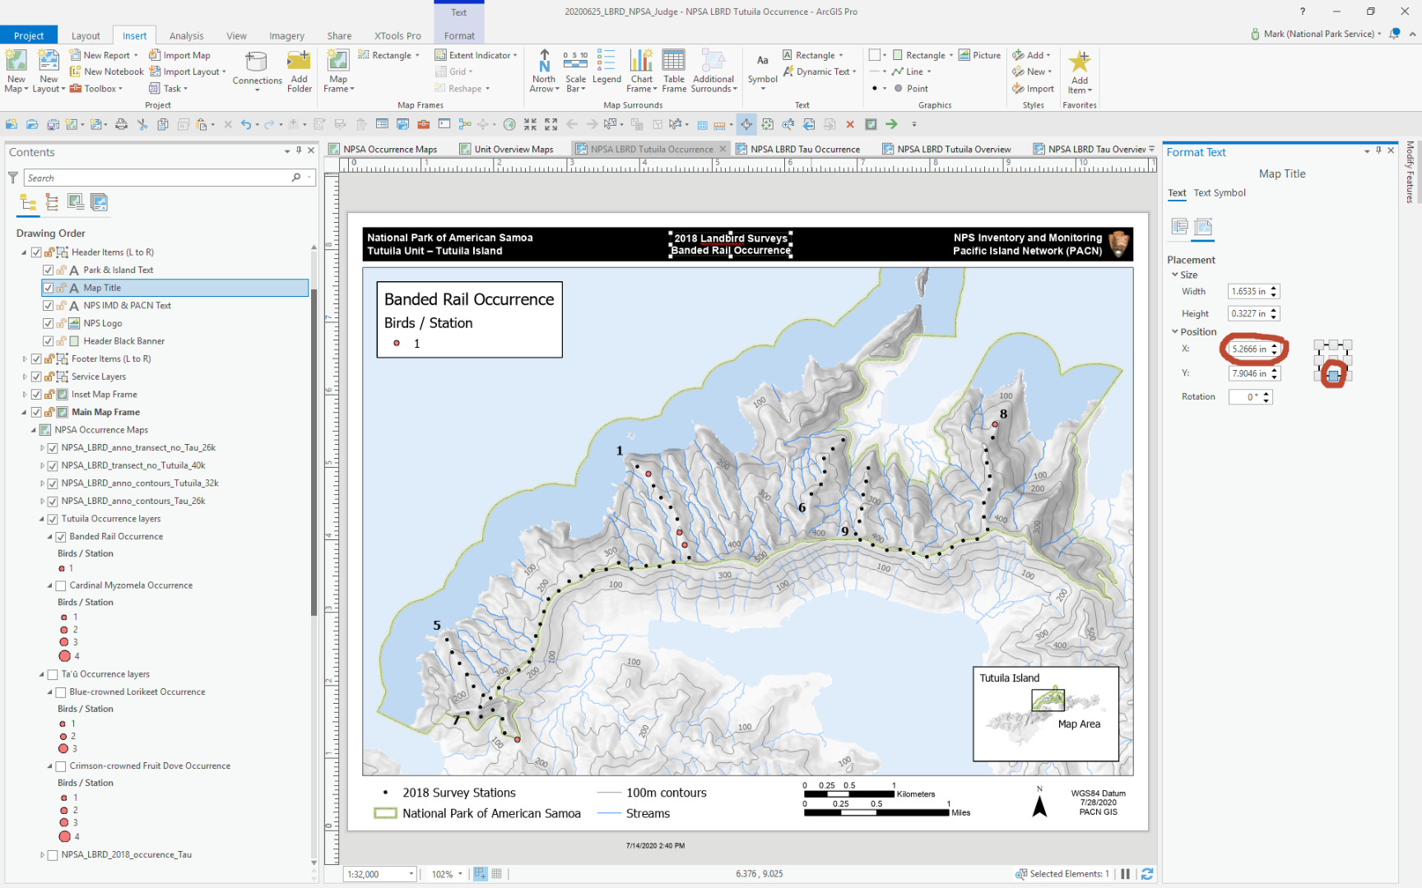
Task: Insert a Legend map surround
Action: point(606,61)
